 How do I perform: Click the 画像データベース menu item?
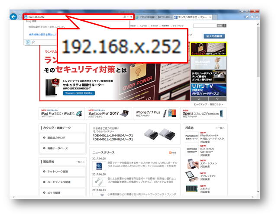[62, 148]
